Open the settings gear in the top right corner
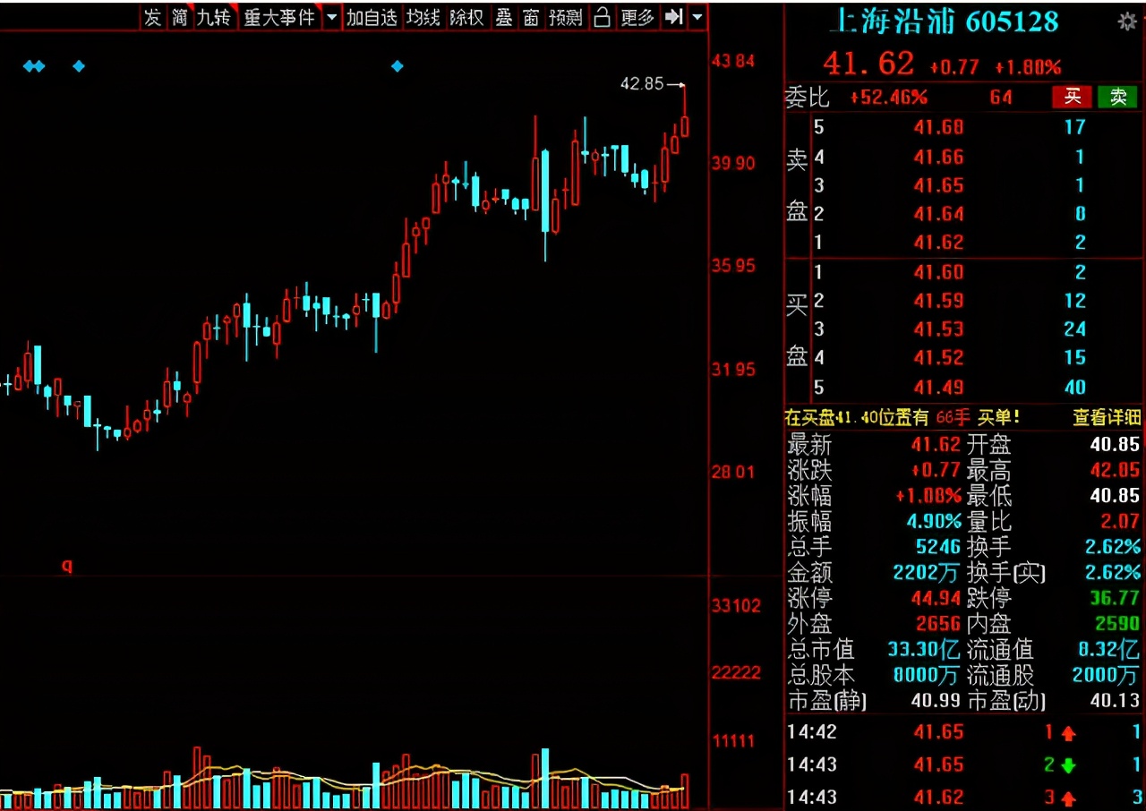This screenshot has width=1146, height=811. tap(1126, 20)
